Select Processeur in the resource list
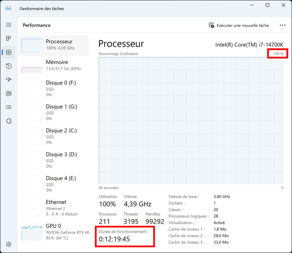292x253 pixels. coord(54,45)
